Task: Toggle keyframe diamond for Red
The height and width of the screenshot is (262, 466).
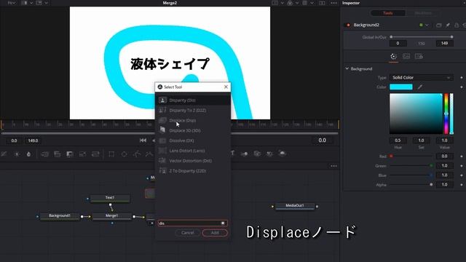Action: pyautogui.click(x=462, y=156)
